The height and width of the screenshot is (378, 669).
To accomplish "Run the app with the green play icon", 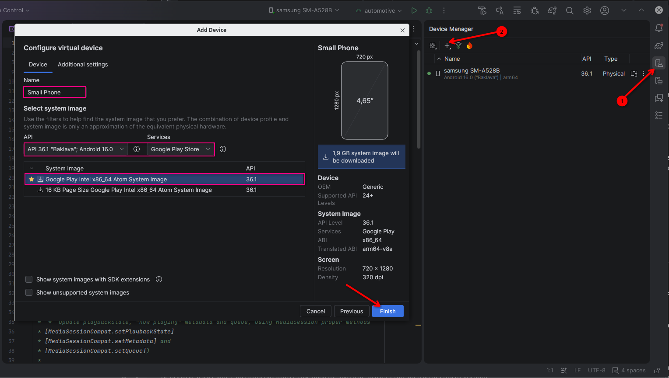I will tap(414, 10).
